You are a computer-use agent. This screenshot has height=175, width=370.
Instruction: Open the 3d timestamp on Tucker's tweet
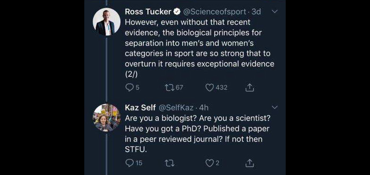point(256,12)
